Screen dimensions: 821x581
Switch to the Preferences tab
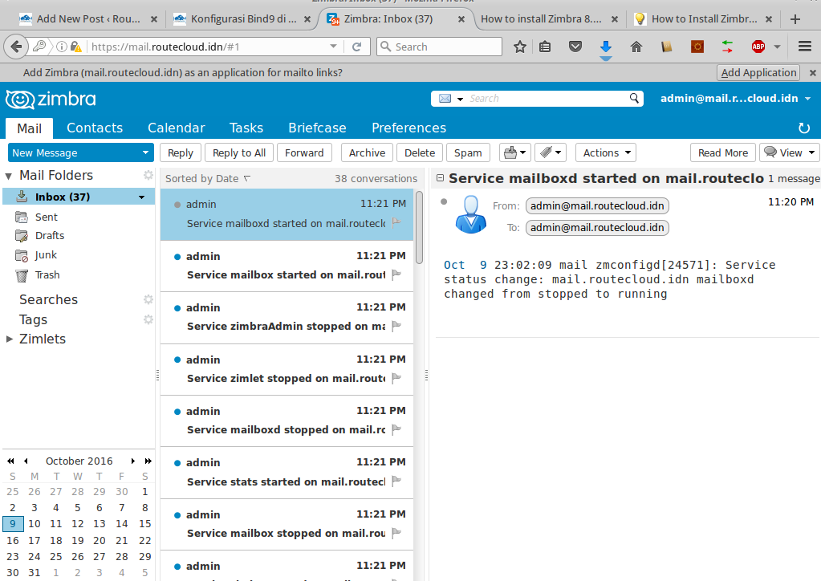click(x=409, y=128)
